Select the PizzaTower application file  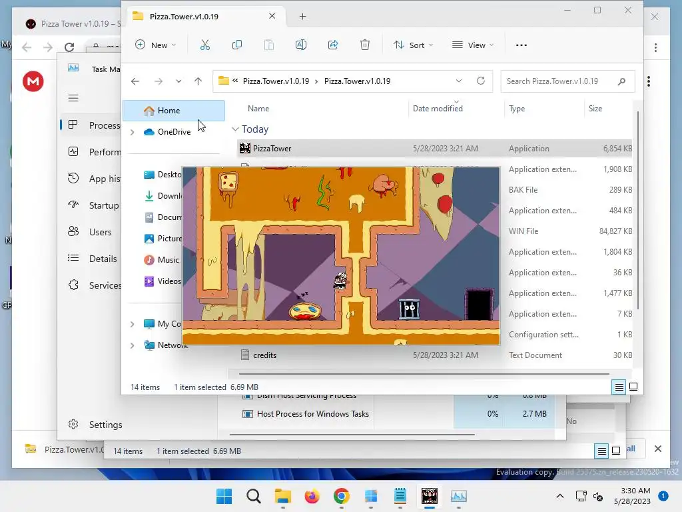434,149
